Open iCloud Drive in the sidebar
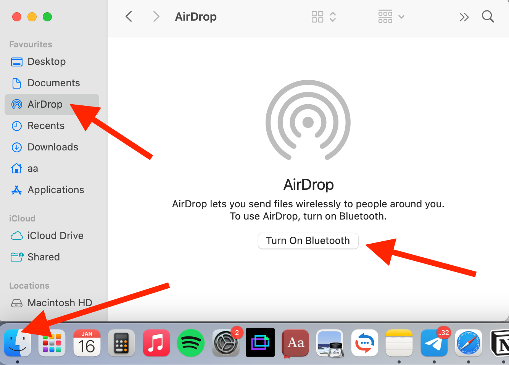The width and height of the screenshot is (509, 365). [52, 236]
